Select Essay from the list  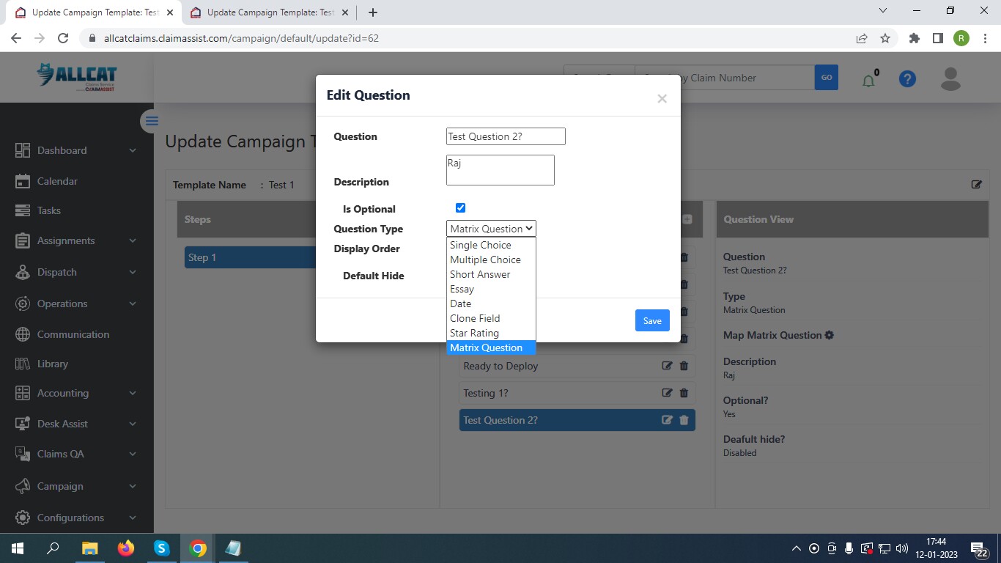pos(491,289)
